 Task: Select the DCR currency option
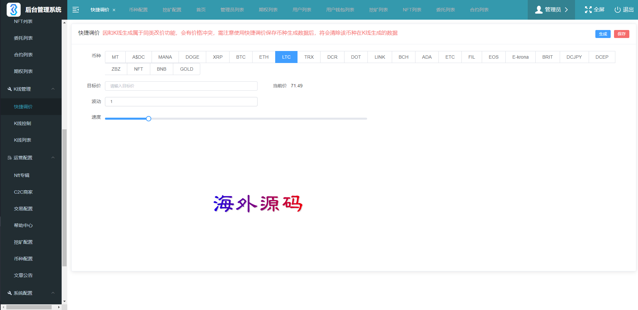tap(332, 57)
